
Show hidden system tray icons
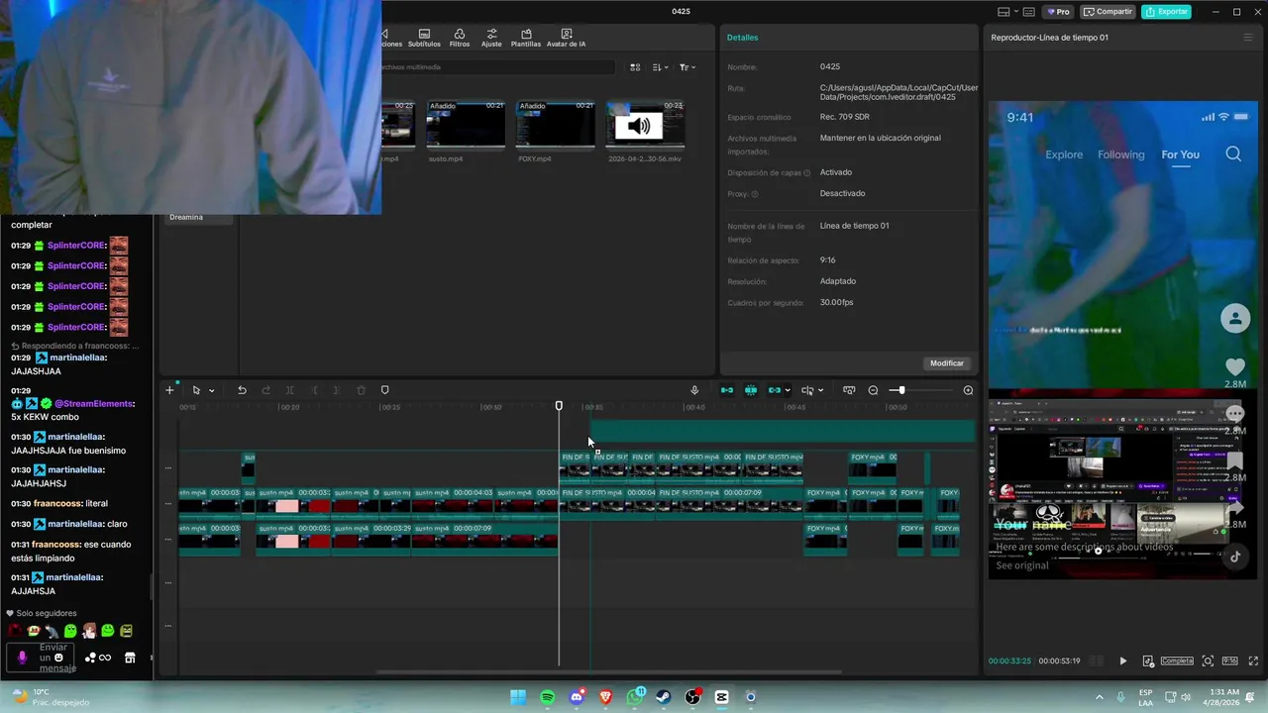coord(1099,697)
